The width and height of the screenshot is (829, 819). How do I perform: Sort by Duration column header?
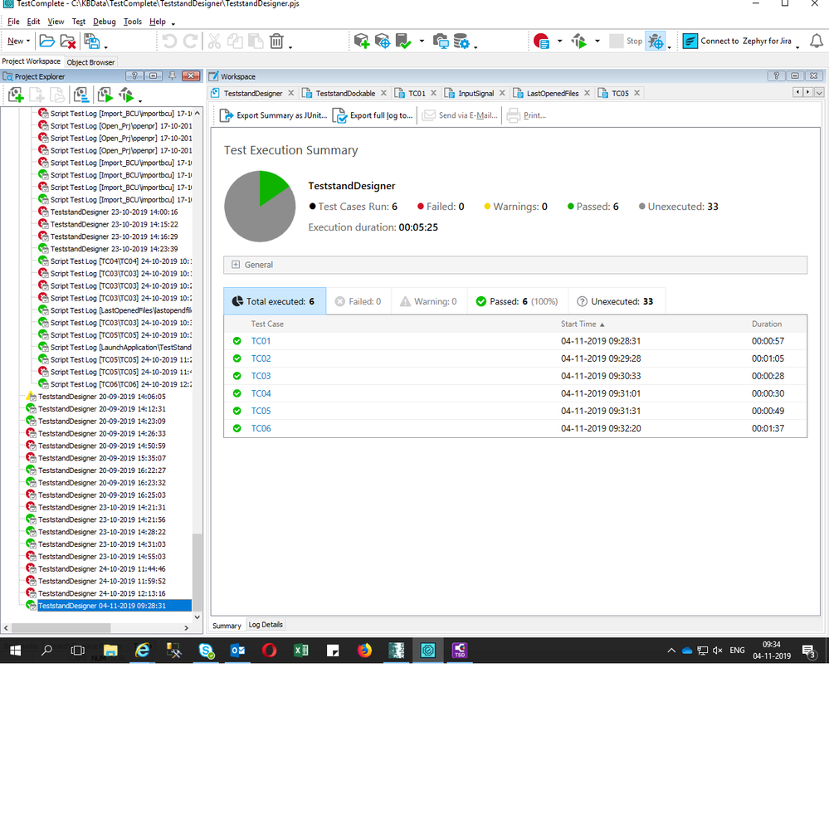pos(767,324)
